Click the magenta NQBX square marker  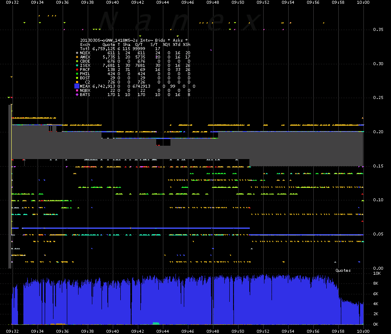pos(77,91)
